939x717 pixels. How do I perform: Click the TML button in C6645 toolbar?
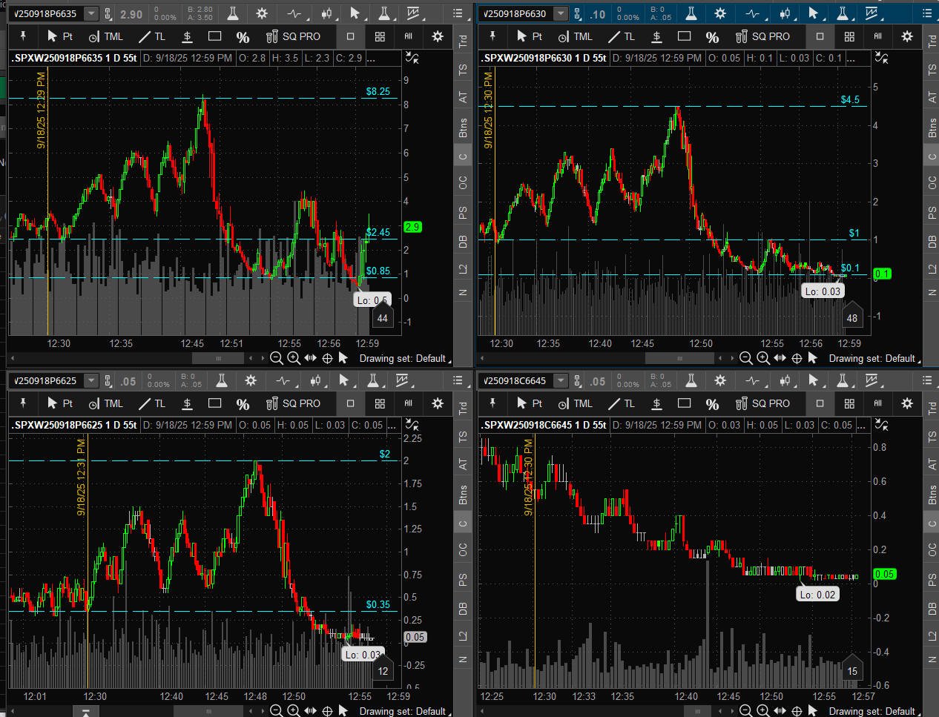click(576, 403)
